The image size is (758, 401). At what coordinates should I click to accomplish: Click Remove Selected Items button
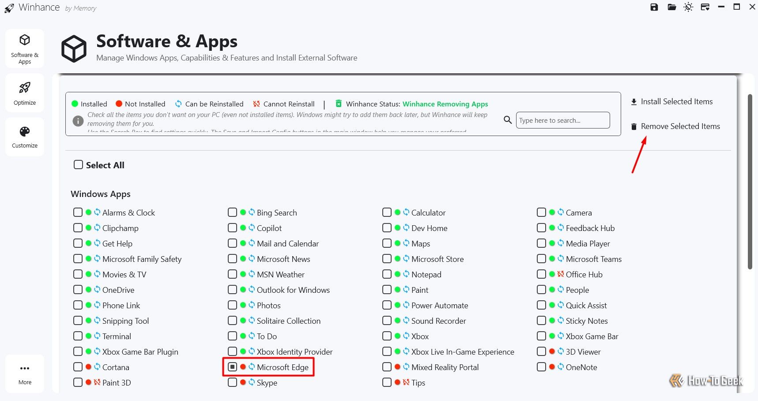(675, 126)
